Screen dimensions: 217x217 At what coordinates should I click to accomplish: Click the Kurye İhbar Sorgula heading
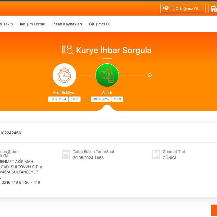click(x=114, y=50)
